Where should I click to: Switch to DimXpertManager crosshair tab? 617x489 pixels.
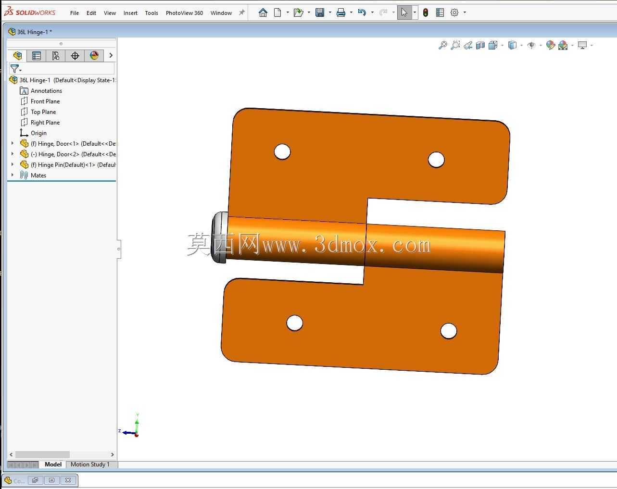[x=75, y=56]
